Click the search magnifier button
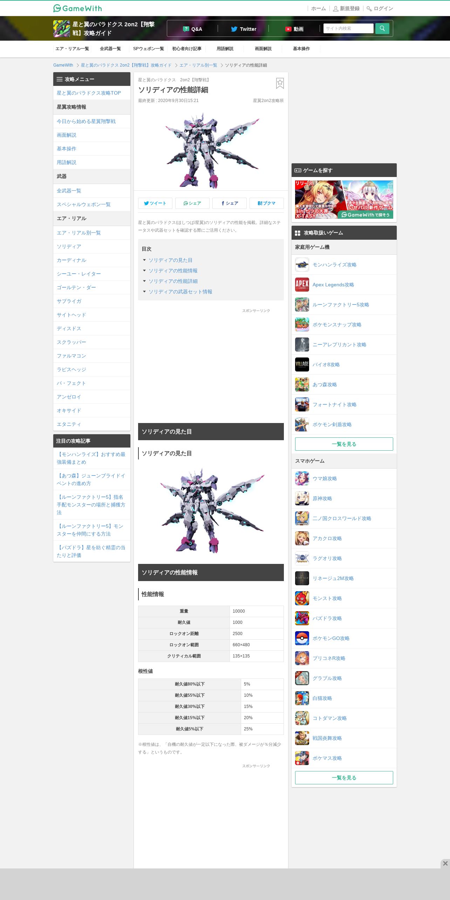450x900 pixels. pyautogui.click(x=382, y=28)
